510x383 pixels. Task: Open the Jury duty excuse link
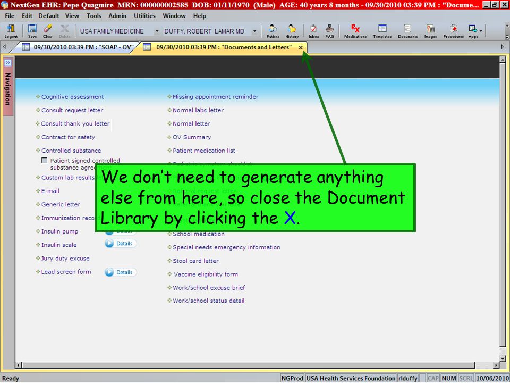pyautogui.click(x=65, y=259)
